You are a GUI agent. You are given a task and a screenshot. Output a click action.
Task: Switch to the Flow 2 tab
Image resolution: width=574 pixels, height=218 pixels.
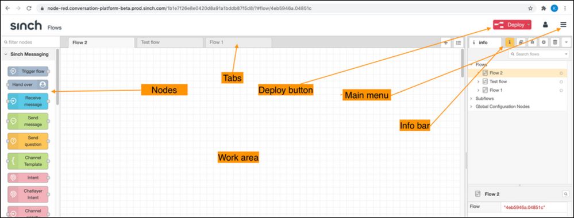[101, 42]
